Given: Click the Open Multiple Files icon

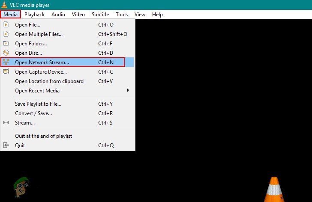Looking at the screenshot, I should pyautogui.click(x=6, y=34).
